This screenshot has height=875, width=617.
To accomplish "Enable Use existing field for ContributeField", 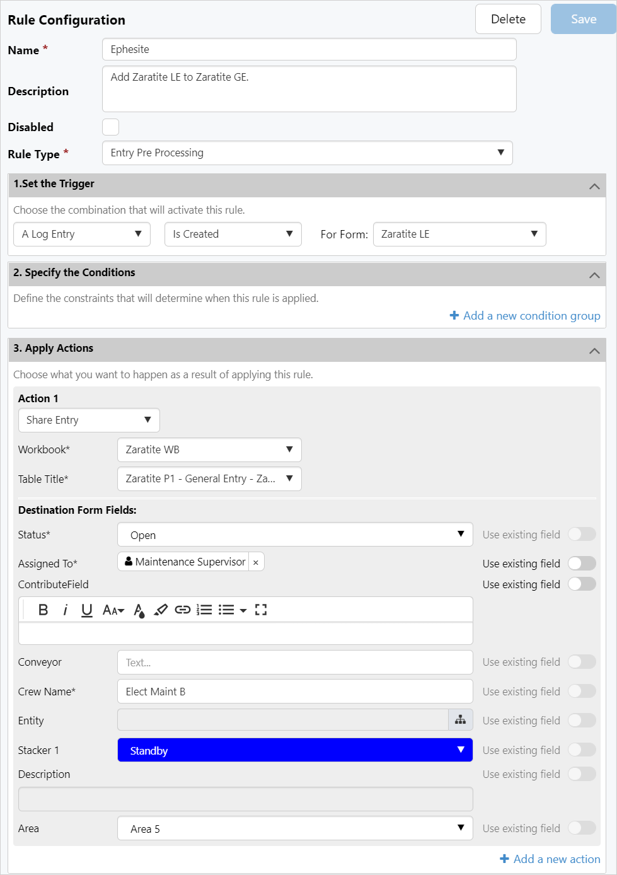I will pos(582,584).
